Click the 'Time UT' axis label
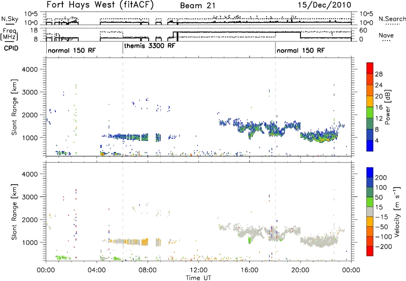 coord(198,278)
